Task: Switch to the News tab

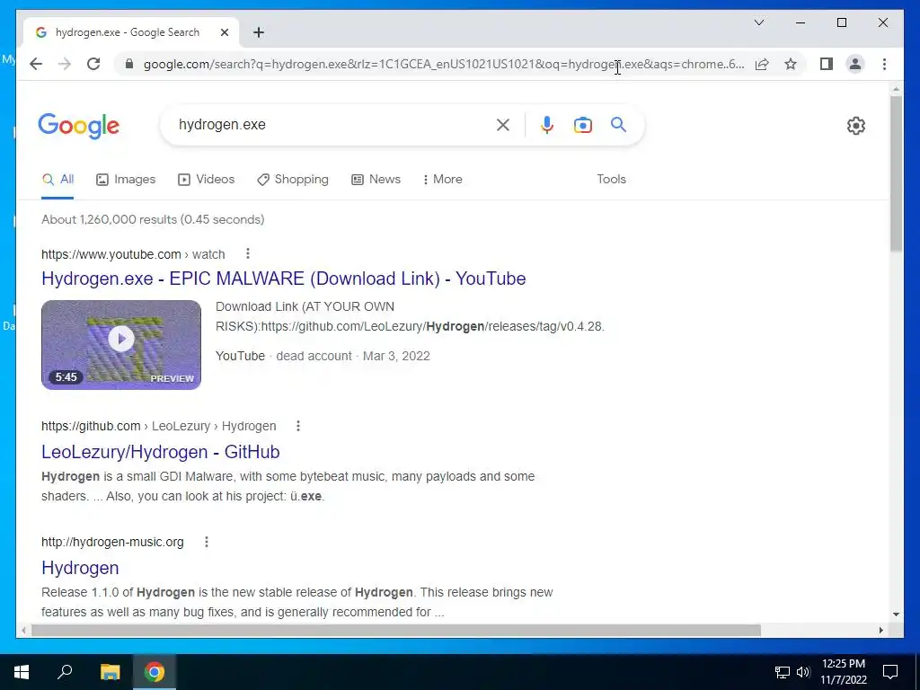Action: [376, 180]
